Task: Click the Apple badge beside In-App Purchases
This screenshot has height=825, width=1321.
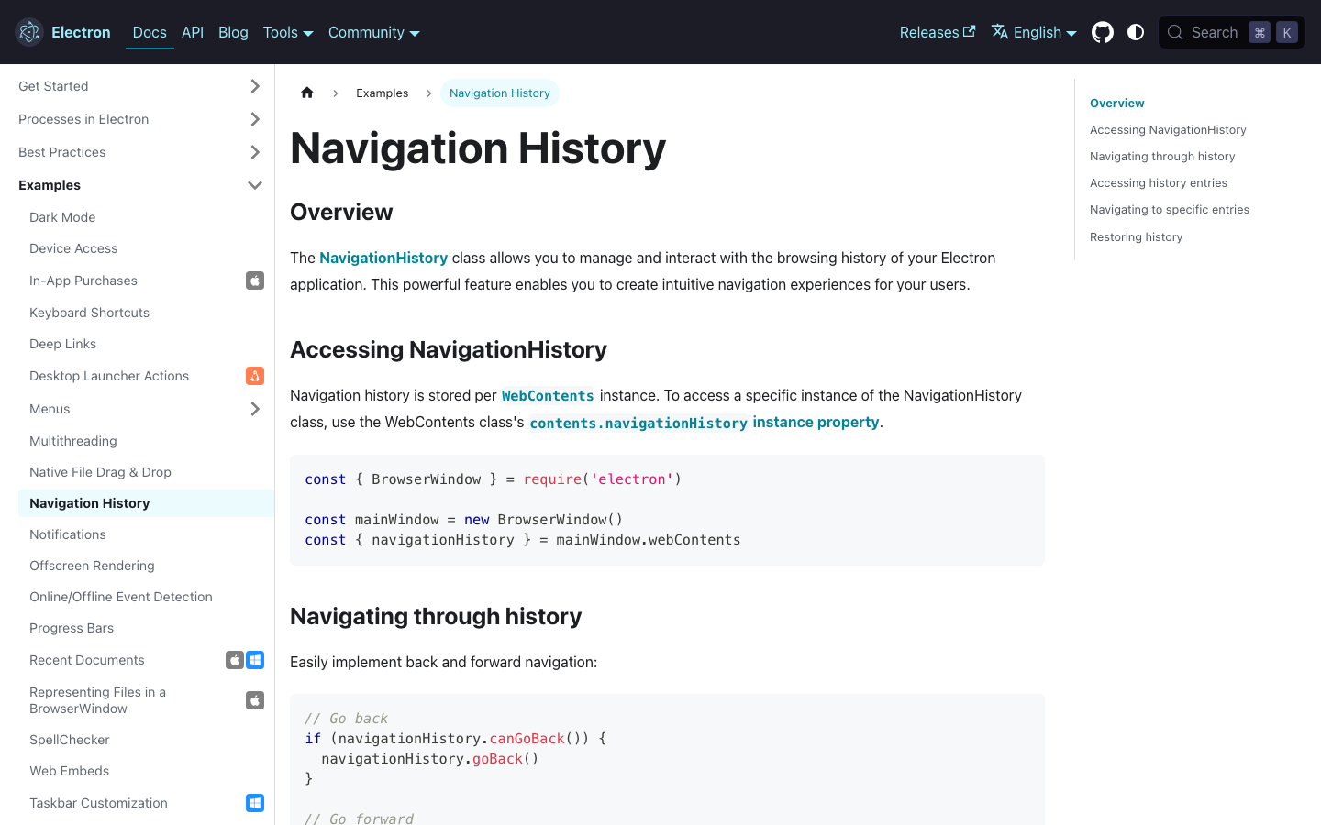Action: [255, 280]
